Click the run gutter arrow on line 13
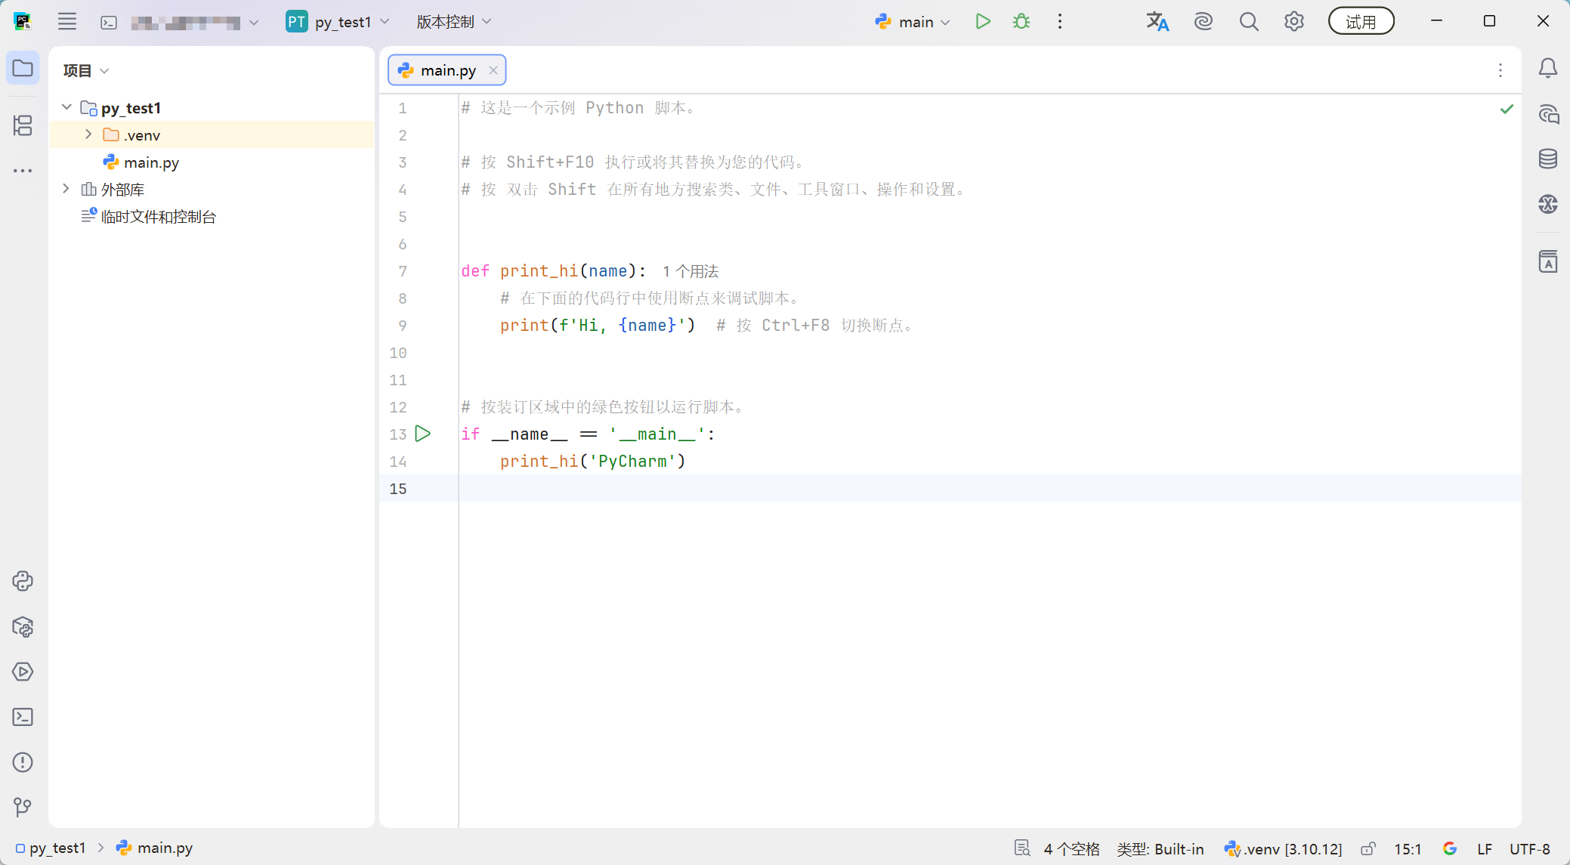 point(423,434)
